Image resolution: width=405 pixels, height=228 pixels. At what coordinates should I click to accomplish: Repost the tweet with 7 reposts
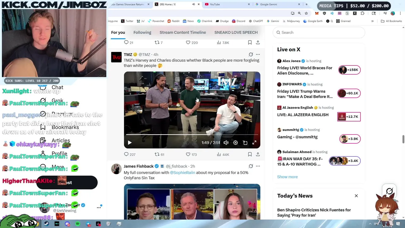pos(159,42)
